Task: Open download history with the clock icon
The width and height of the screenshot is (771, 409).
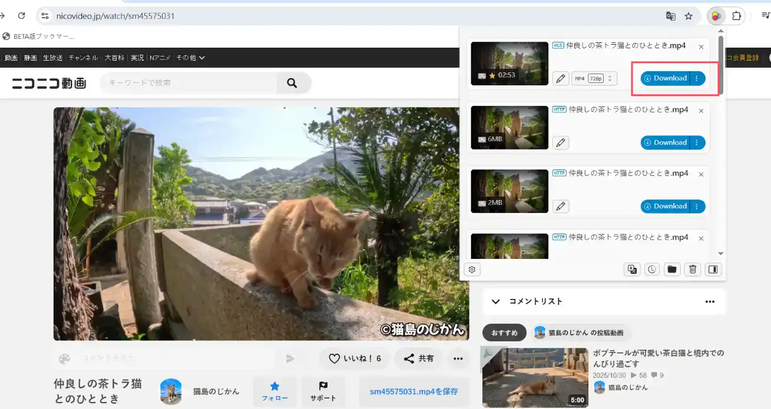Action: coord(652,269)
